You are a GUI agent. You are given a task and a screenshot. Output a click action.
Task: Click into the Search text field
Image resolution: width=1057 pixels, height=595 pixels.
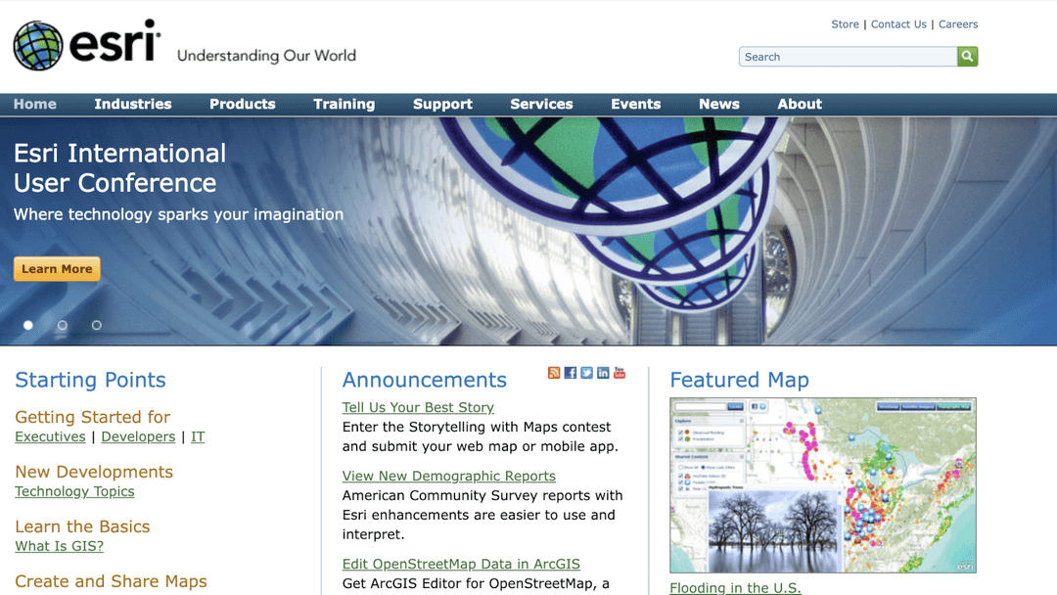pyautogui.click(x=847, y=57)
